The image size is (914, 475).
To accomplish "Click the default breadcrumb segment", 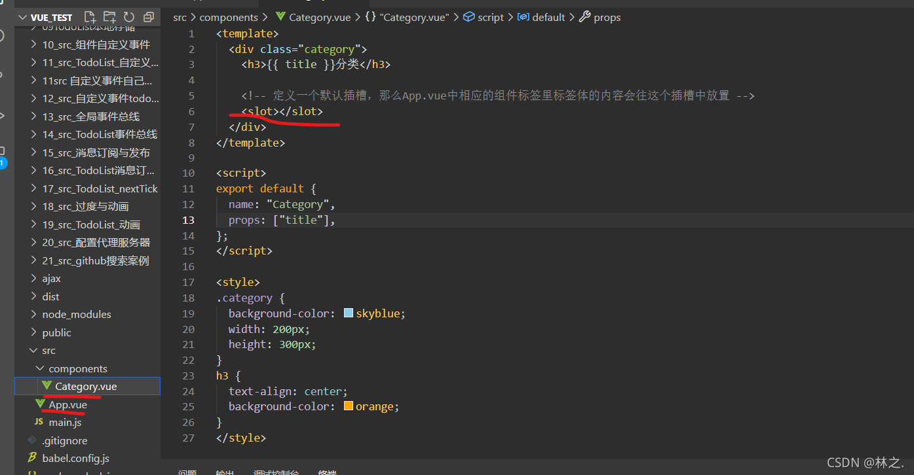I will point(541,18).
